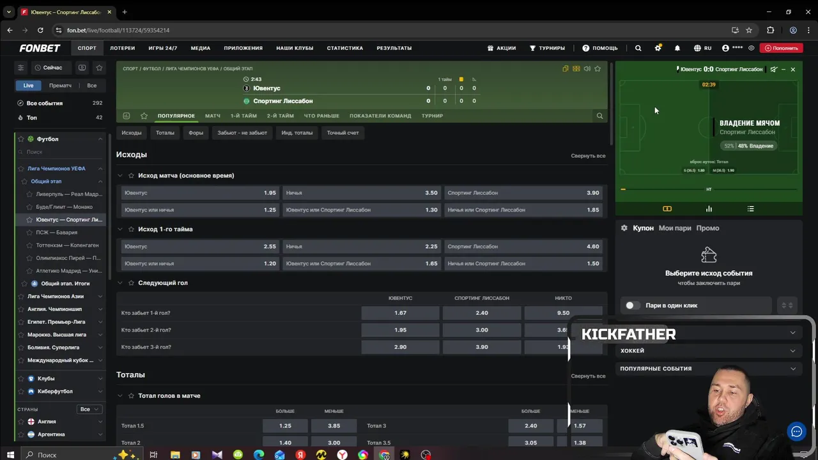Viewport: 818px width, 460px height.
Task: Open the ТУРНИРЫ link in top bar
Action: coord(547,48)
